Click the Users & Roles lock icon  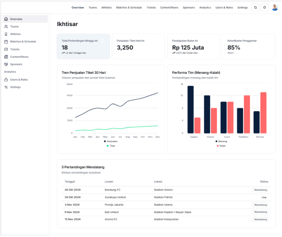coord(6,79)
